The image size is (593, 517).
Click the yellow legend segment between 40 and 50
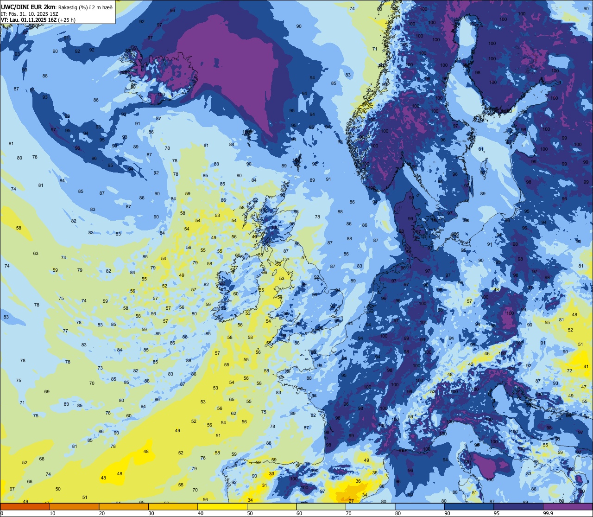(x=222, y=507)
